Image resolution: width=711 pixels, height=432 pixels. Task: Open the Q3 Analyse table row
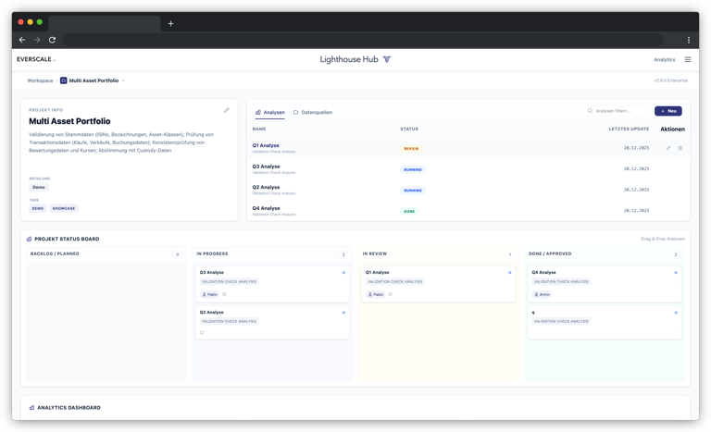point(468,169)
